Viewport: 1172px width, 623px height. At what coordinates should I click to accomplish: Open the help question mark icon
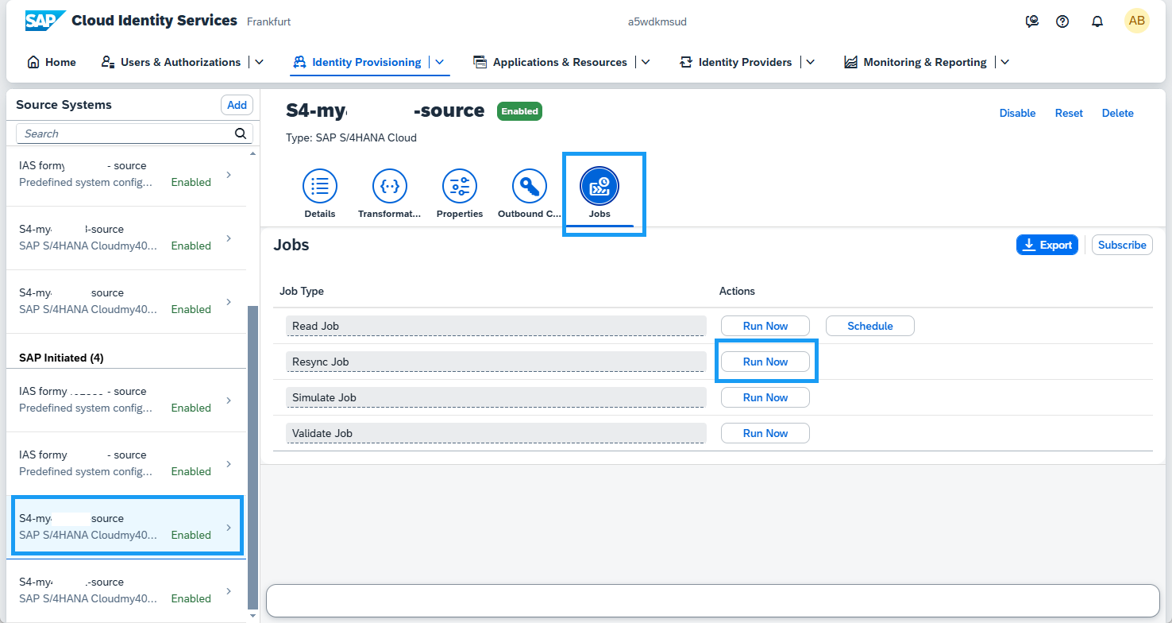click(1062, 21)
